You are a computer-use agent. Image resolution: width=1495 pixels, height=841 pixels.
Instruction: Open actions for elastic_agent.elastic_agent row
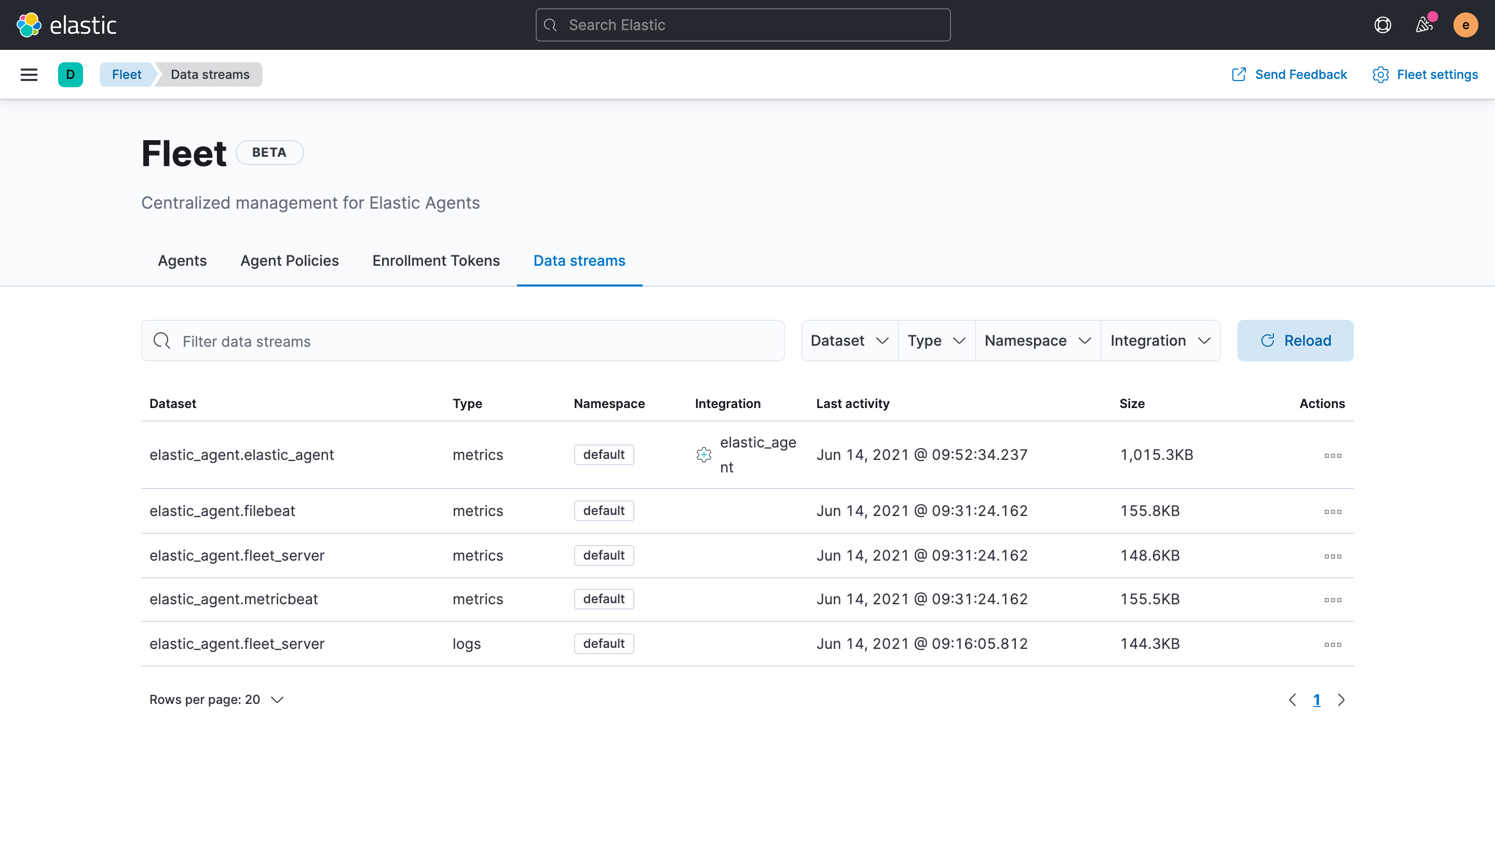pyautogui.click(x=1333, y=456)
